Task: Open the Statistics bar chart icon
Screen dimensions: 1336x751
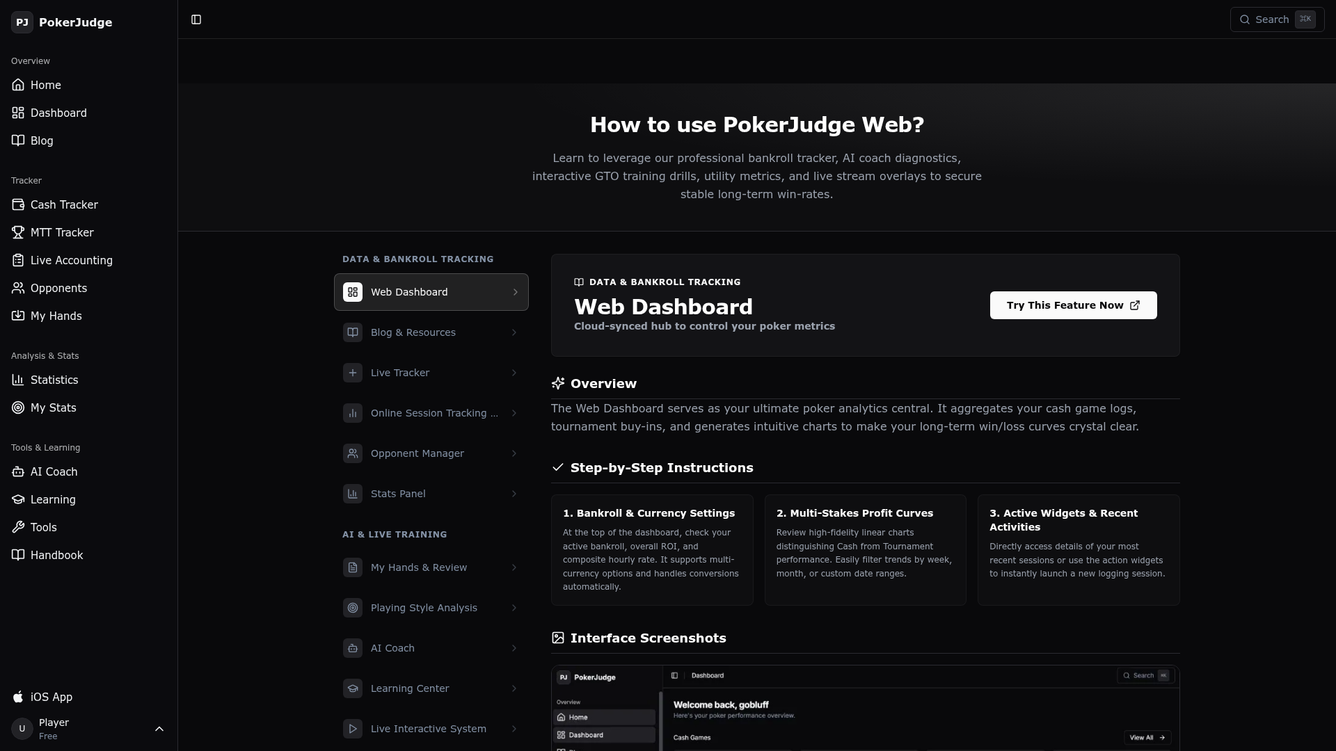Action: tap(18, 380)
